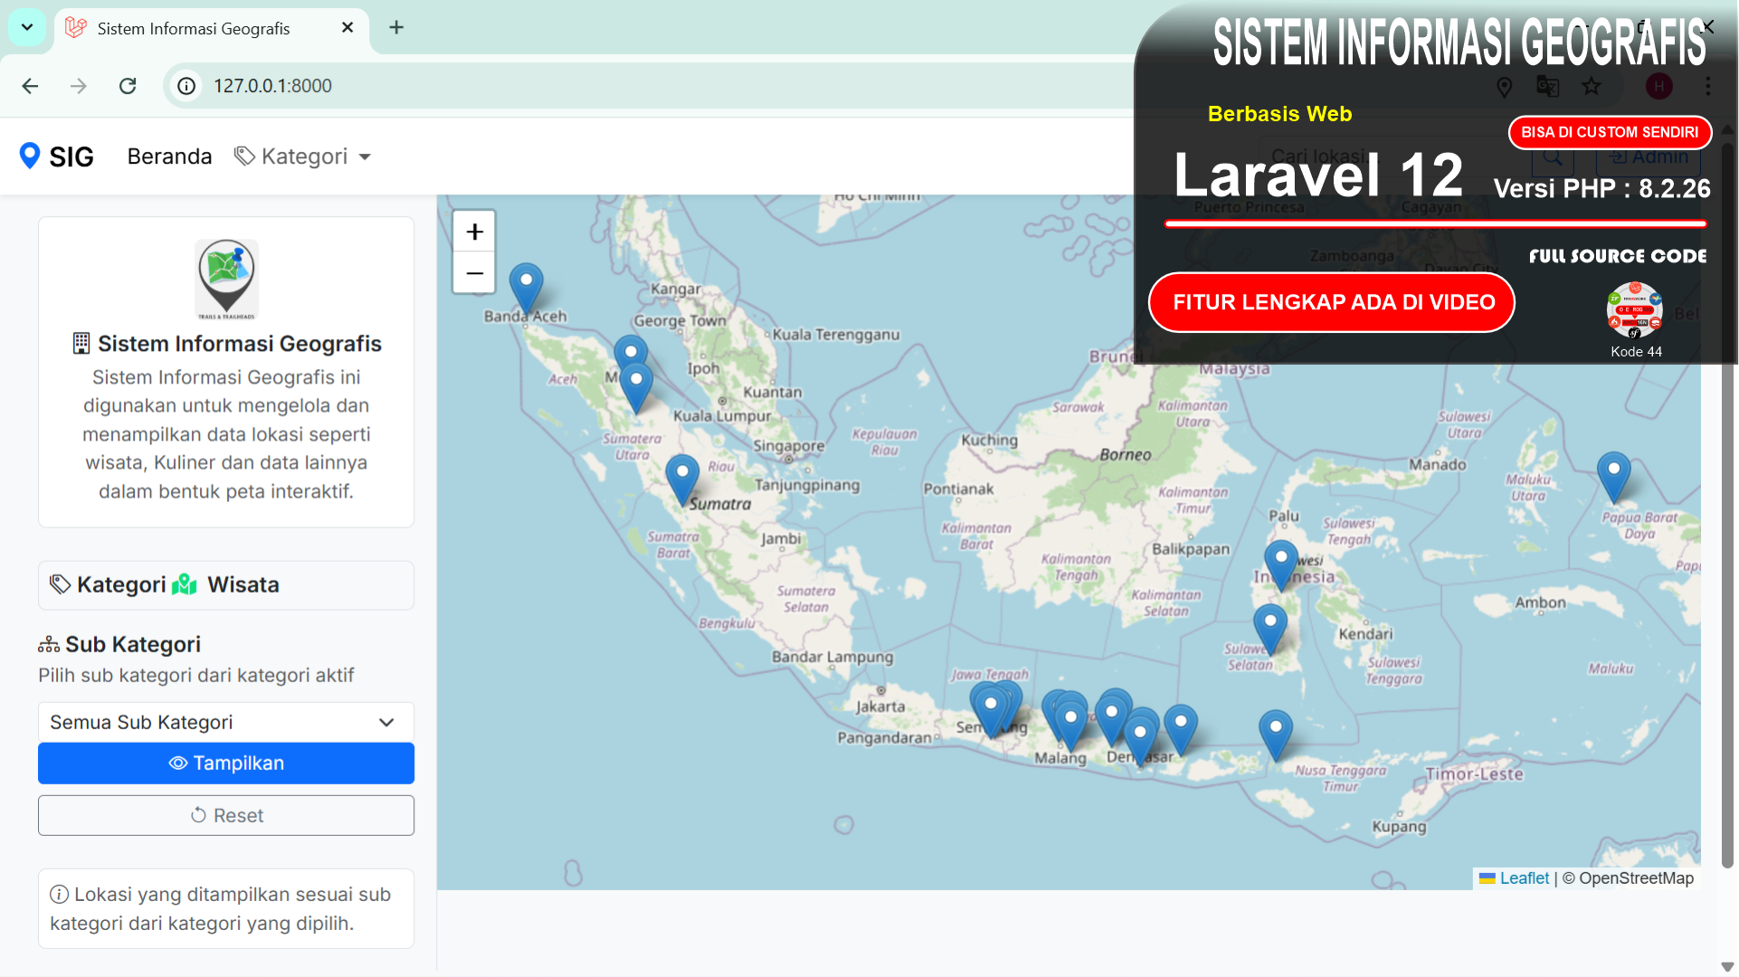Click the Singapore map label
This screenshot has width=1739, height=977.
tap(788, 446)
